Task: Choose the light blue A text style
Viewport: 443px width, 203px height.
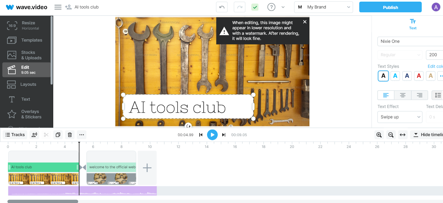Action: click(395, 76)
